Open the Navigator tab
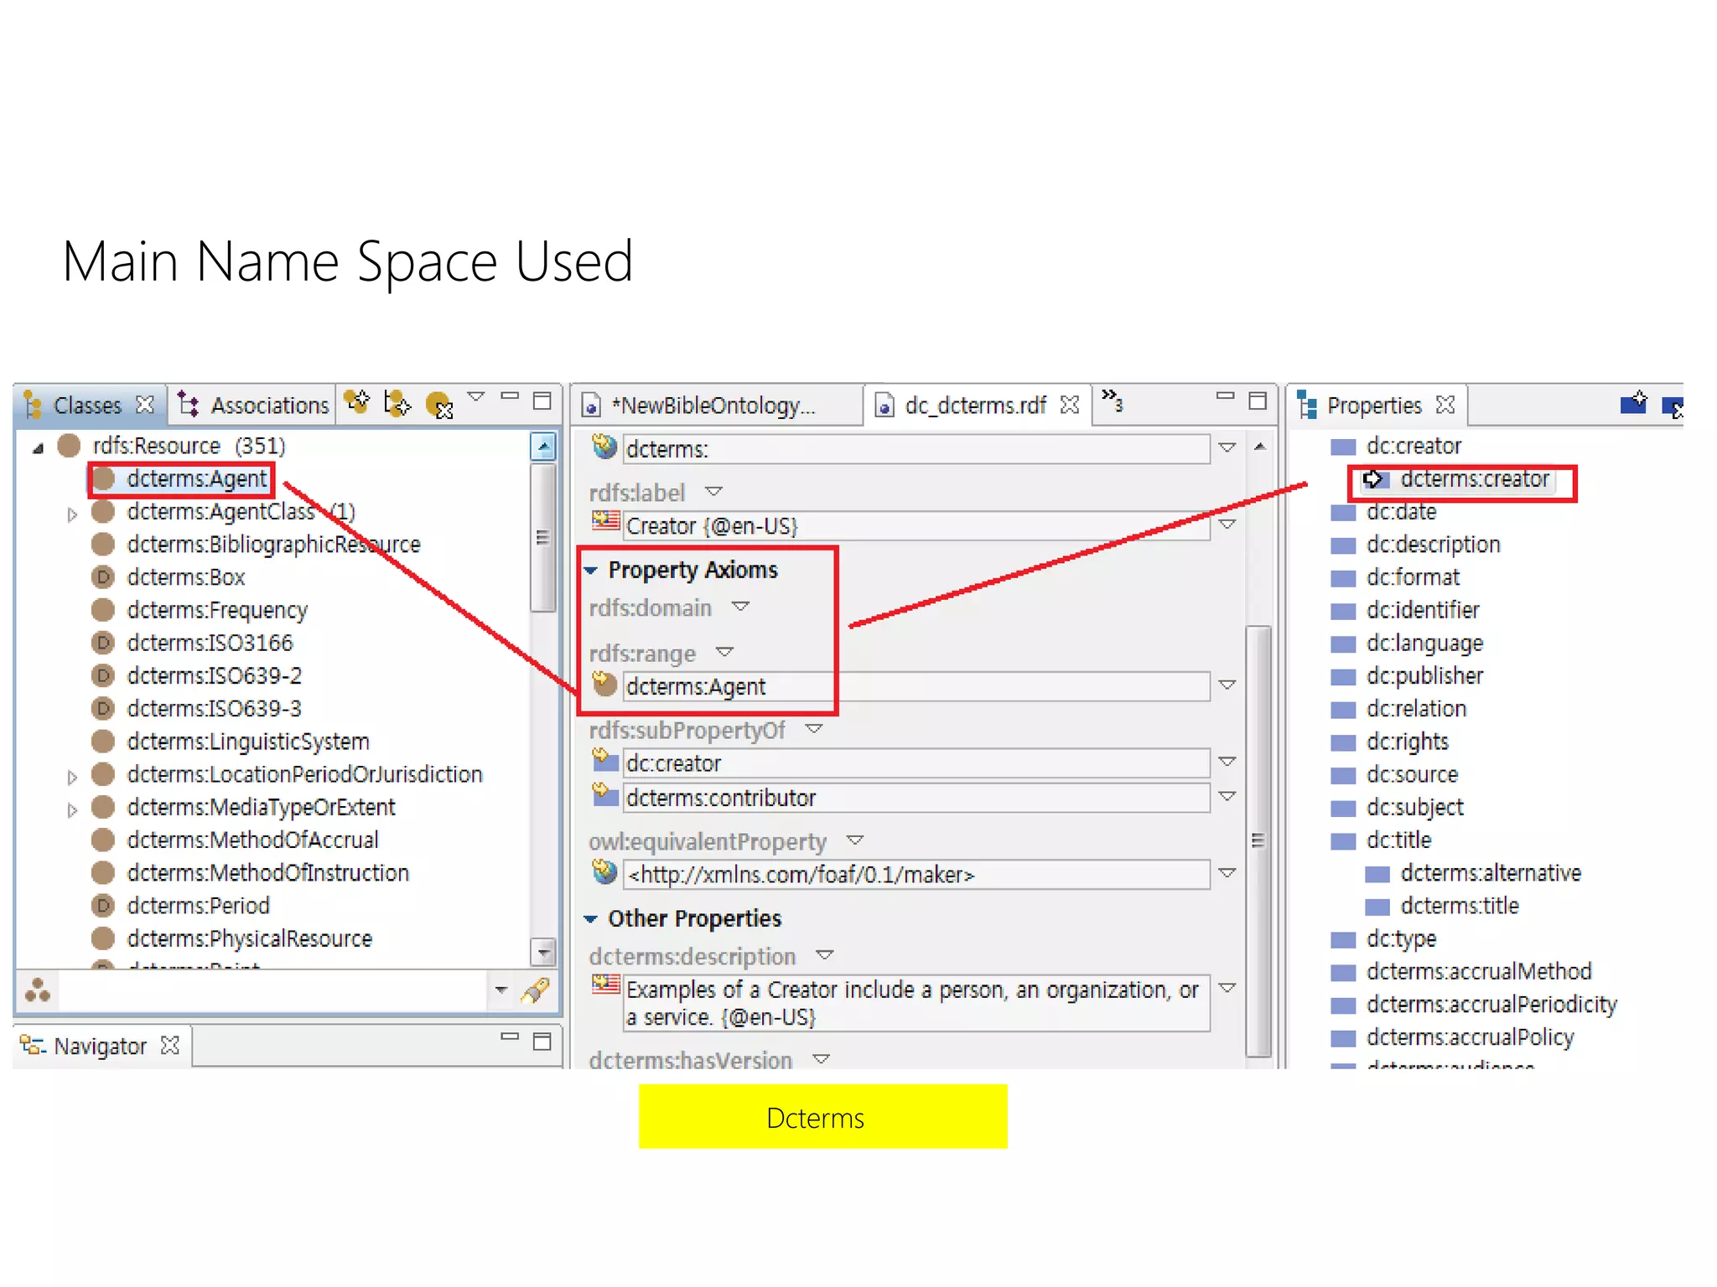Image resolution: width=1717 pixels, height=1287 pixels. click(100, 1046)
